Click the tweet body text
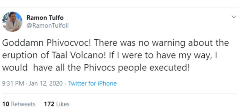 [x=115, y=55]
